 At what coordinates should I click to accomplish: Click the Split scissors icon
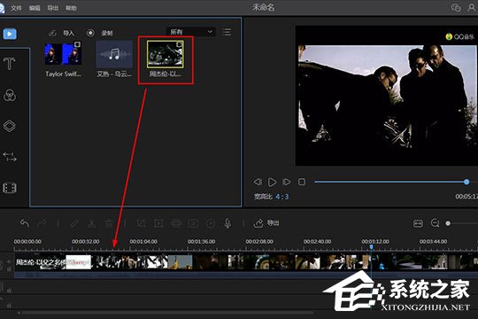tap(91, 223)
